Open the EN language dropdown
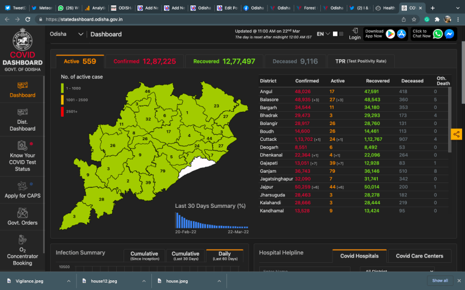This screenshot has height=290, width=465. pyautogui.click(x=323, y=34)
